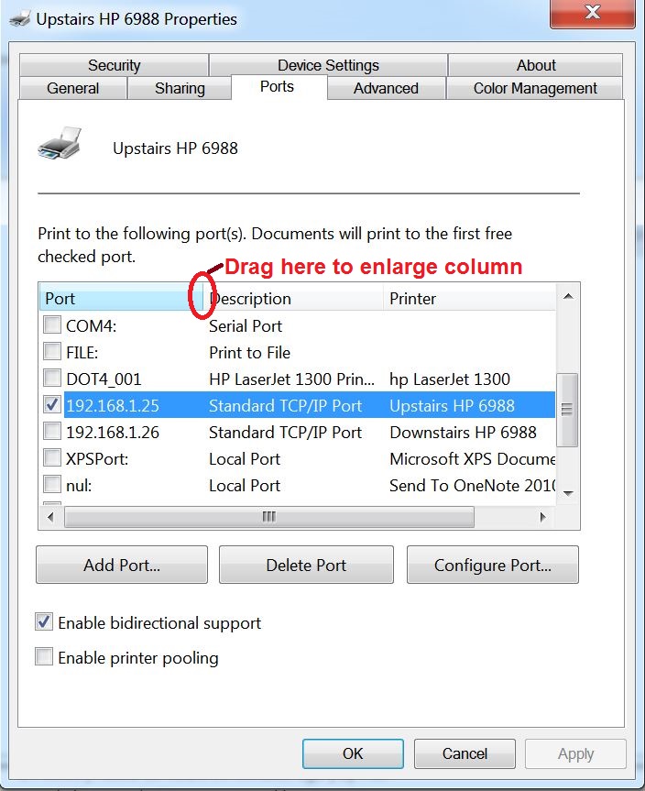Confirm with the OK button
This screenshot has height=791, width=645.
pyautogui.click(x=353, y=753)
